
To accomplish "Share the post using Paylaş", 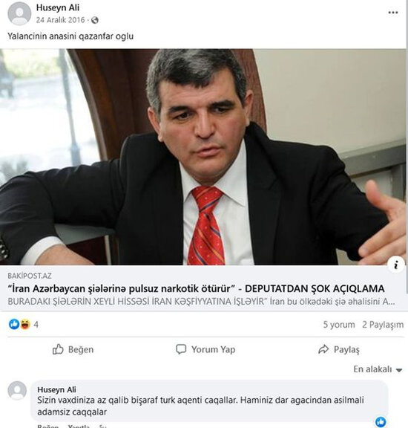I will pyautogui.click(x=339, y=349).
